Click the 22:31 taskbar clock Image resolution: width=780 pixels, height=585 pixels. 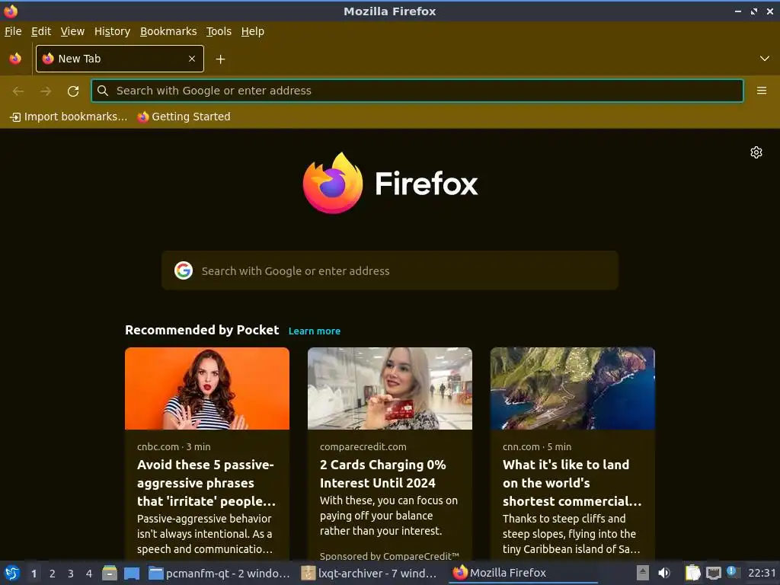(762, 573)
